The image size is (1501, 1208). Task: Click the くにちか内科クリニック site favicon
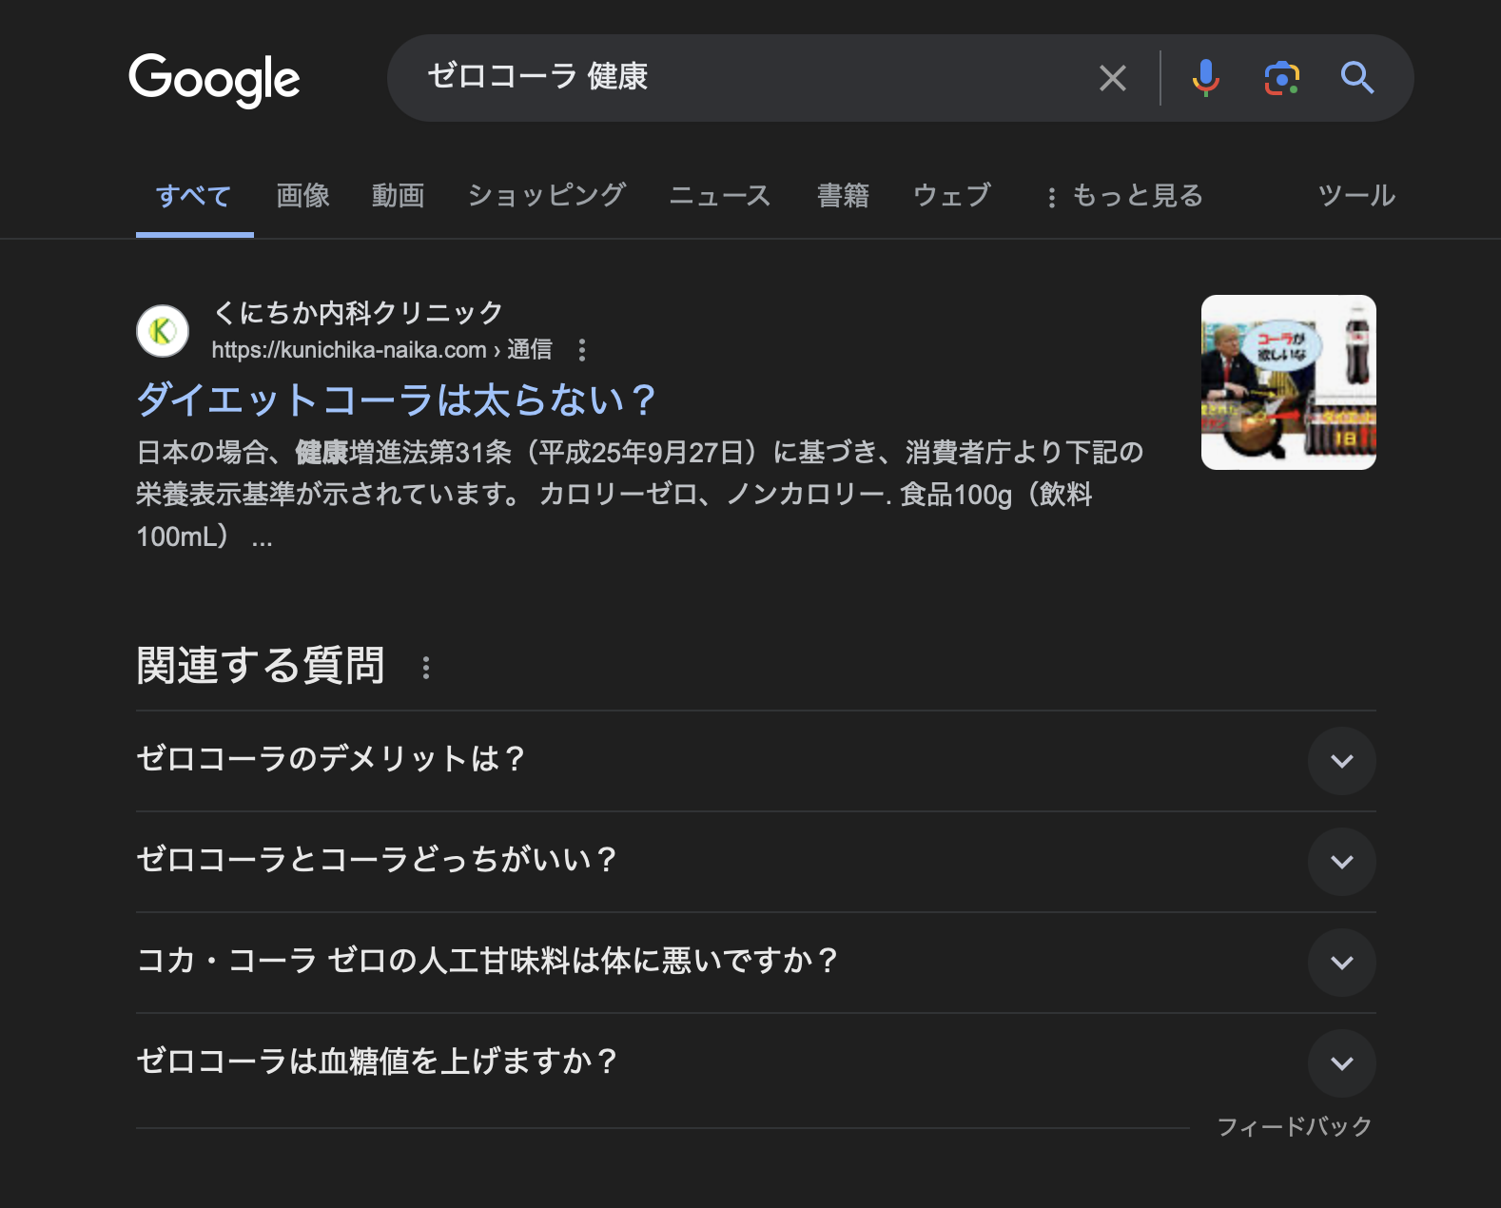pos(163,331)
